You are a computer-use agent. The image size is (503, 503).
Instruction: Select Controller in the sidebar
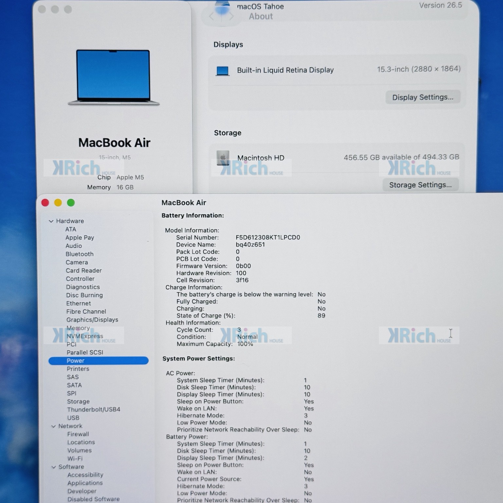pos(80,279)
